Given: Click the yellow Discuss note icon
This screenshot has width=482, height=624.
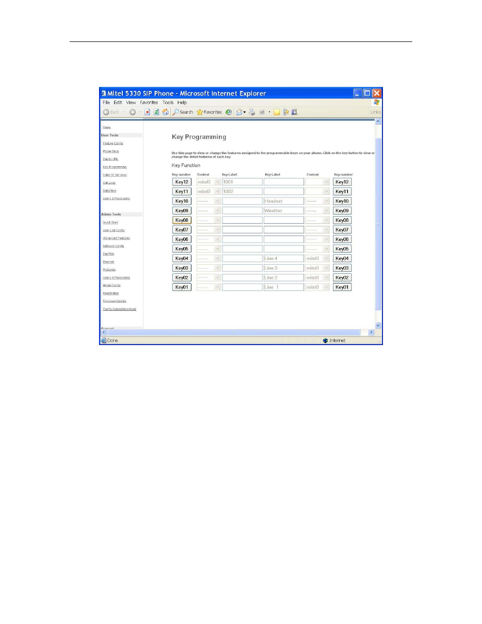Looking at the screenshot, I should [x=277, y=112].
